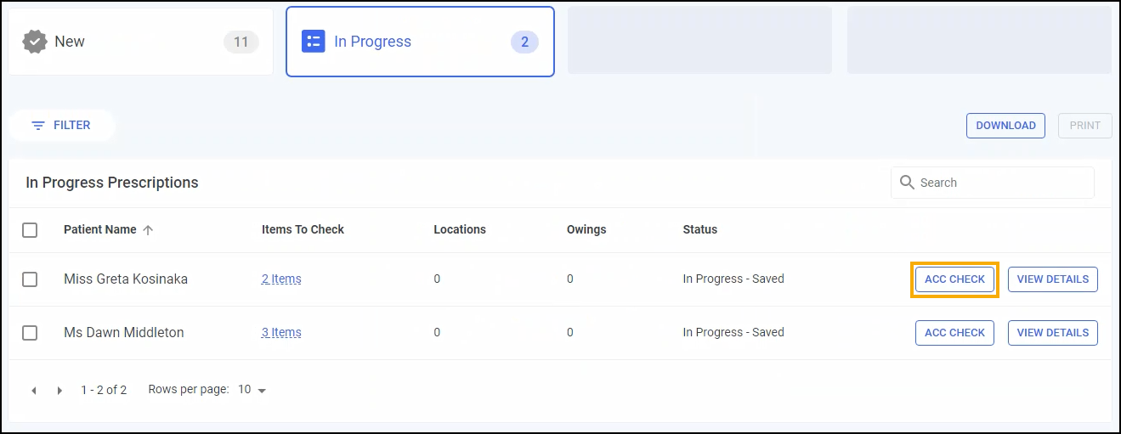
Task: Click the search magnifier icon
Action: (907, 183)
